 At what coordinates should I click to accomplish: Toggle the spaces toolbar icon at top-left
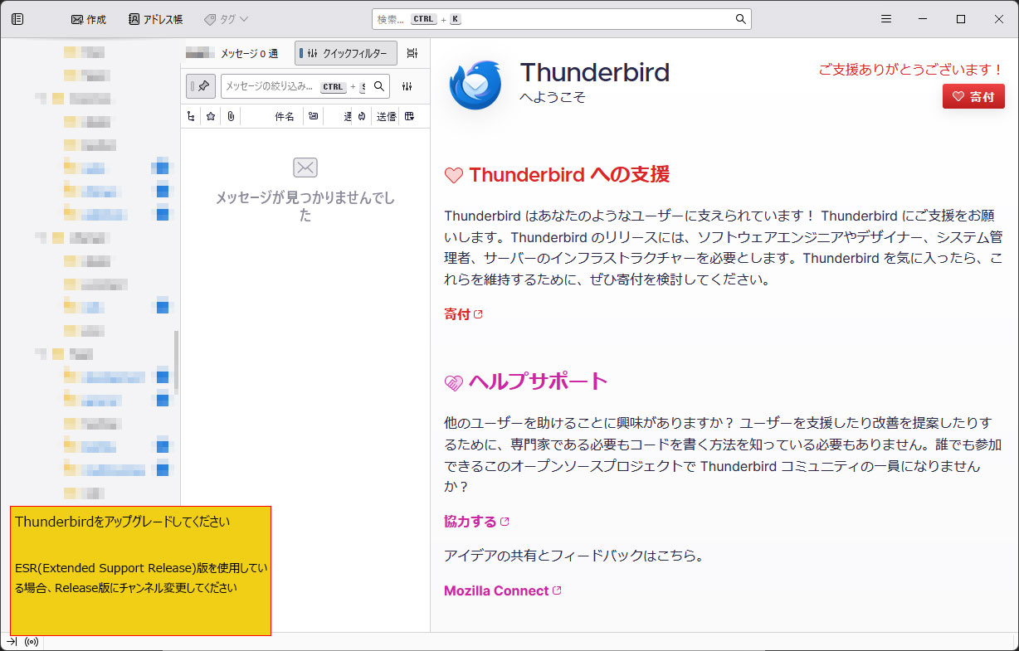tap(17, 19)
